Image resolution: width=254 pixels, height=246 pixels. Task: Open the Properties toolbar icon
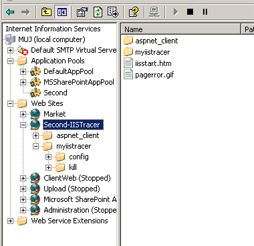pos(82,12)
